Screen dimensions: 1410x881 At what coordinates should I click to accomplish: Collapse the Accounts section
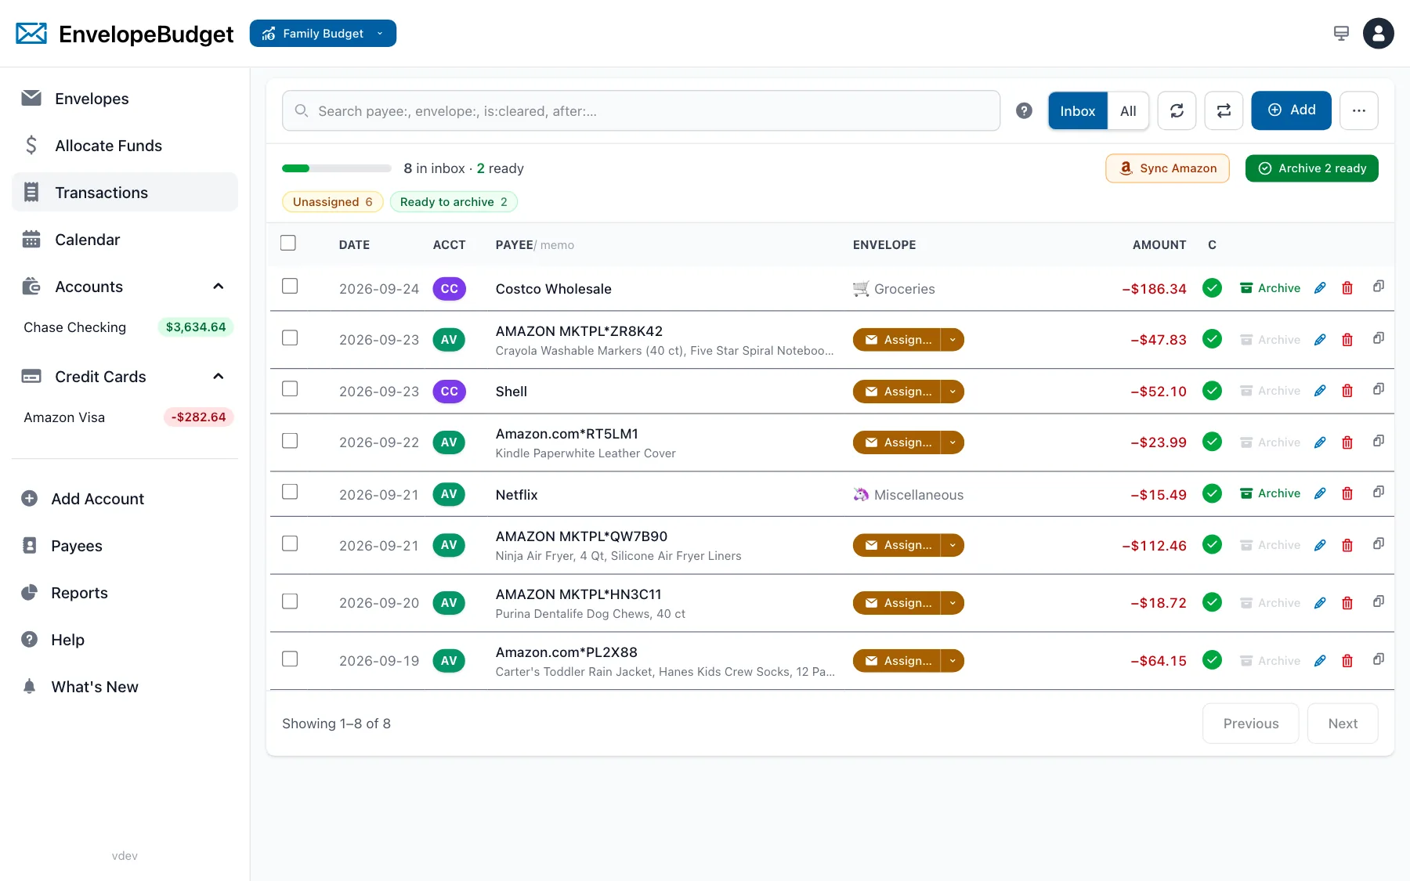219,287
